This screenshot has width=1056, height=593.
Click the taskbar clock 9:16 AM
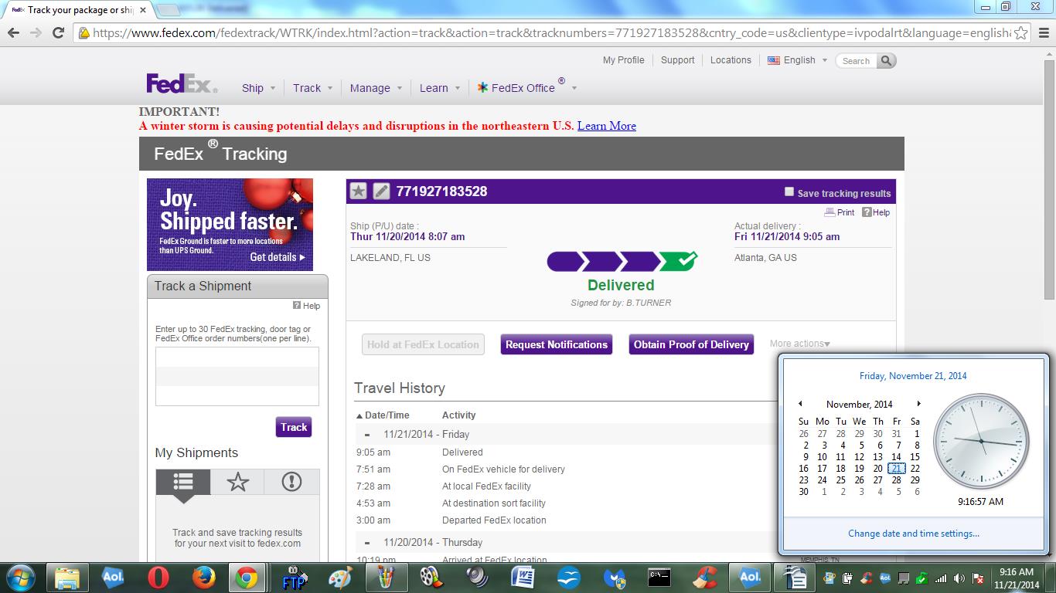pos(1017,578)
